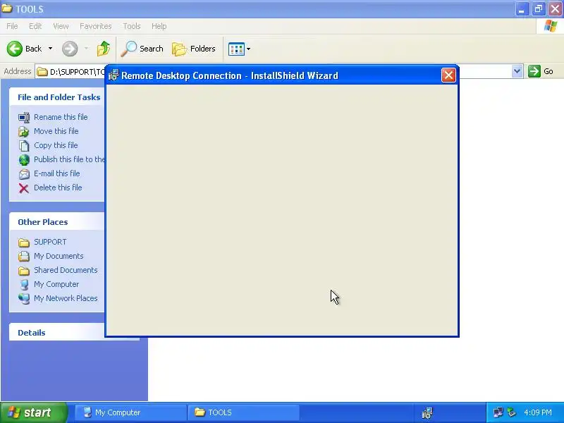Expand the Address bar dropdown

[x=517, y=71]
